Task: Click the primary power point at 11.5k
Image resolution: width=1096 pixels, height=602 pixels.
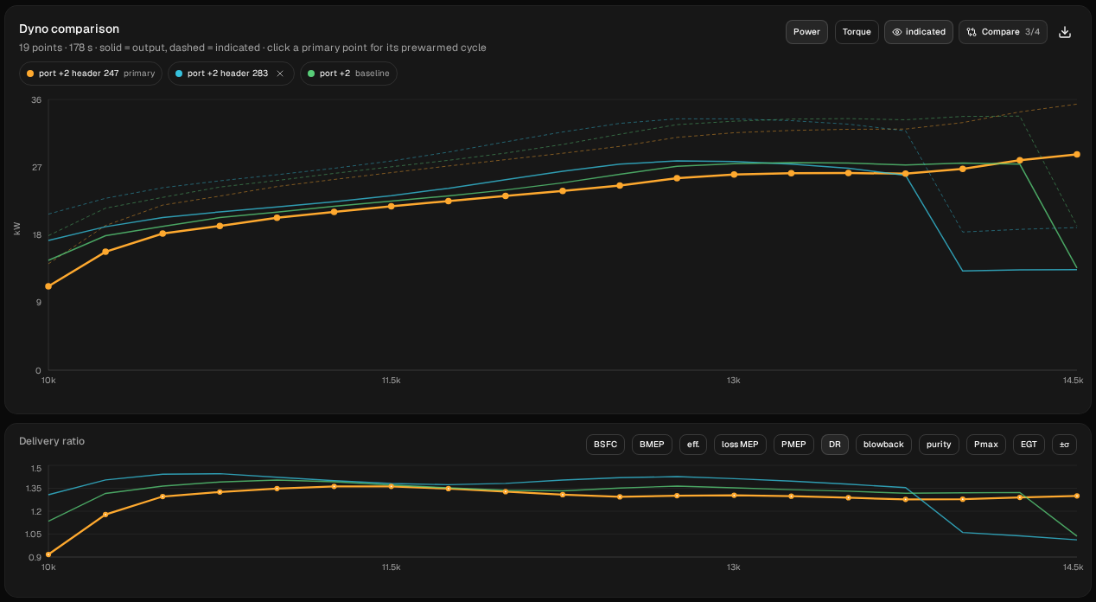Action: (x=391, y=206)
